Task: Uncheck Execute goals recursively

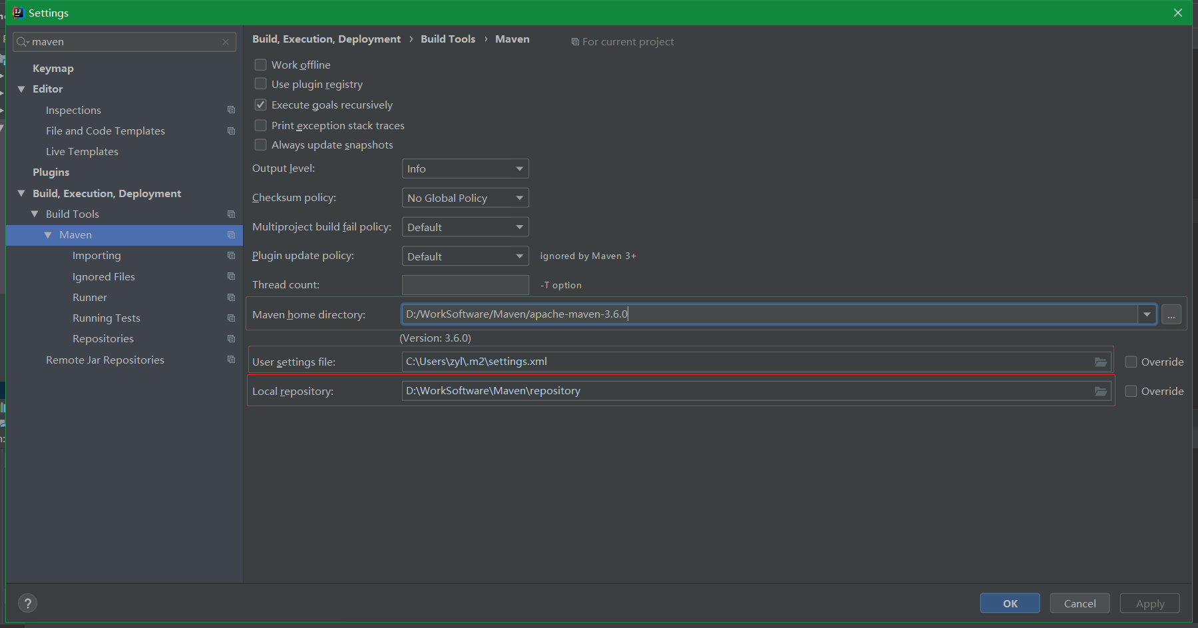Action: pos(260,105)
